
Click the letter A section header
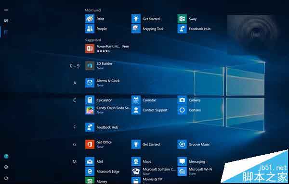pos(75,83)
